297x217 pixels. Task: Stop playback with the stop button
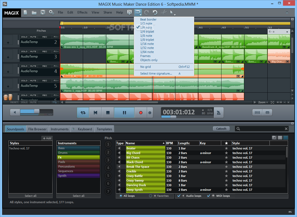click(x=108, y=113)
